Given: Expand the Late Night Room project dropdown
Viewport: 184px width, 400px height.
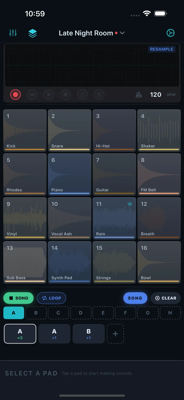Looking at the screenshot, I should (x=91, y=33).
